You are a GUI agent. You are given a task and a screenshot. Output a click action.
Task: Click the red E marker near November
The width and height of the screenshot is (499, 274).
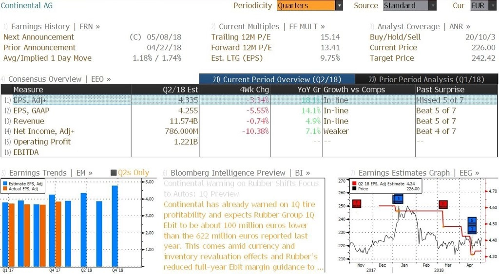357,204
